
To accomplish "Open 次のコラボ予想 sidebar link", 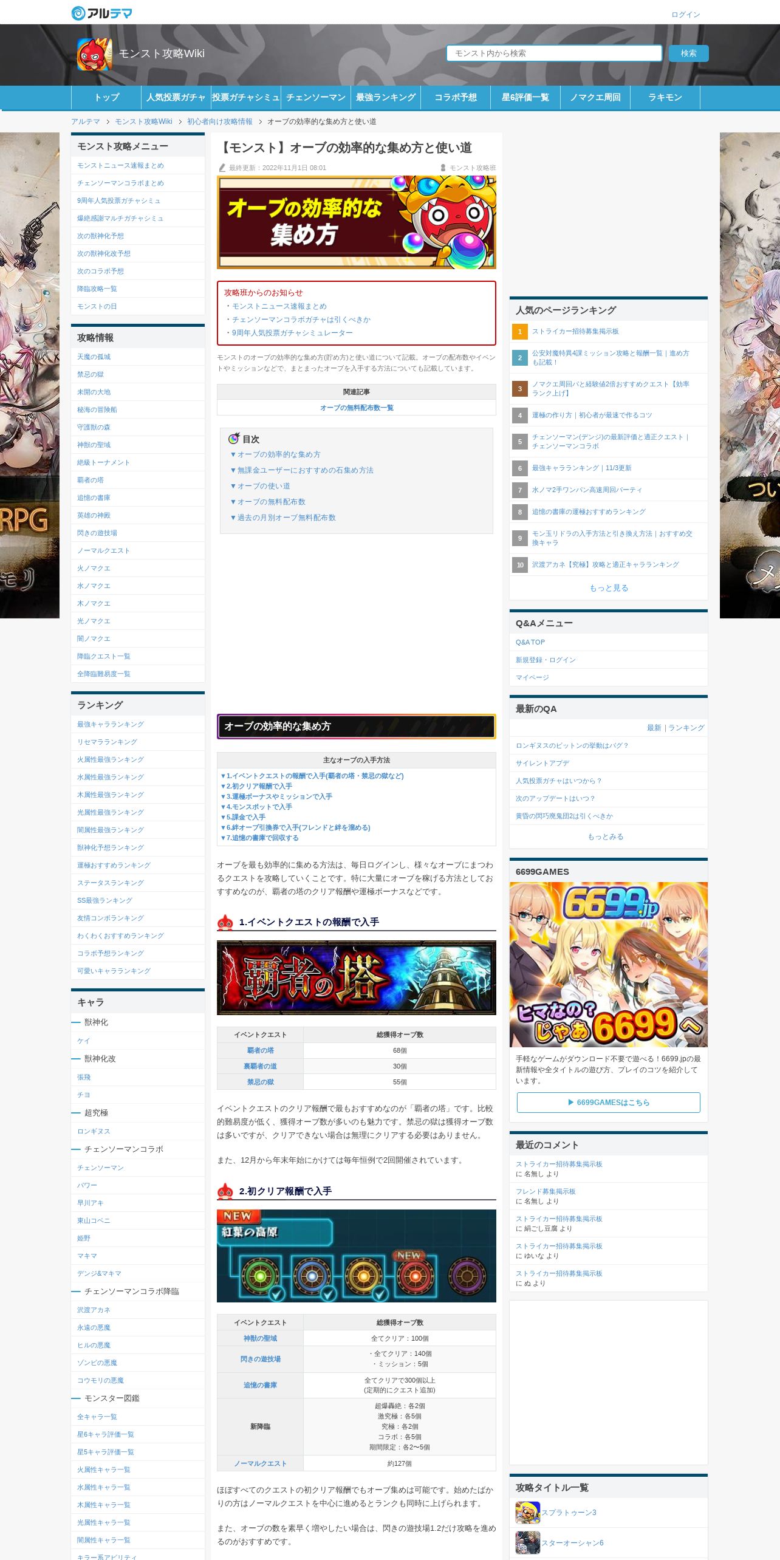I will [x=100, y=272].
